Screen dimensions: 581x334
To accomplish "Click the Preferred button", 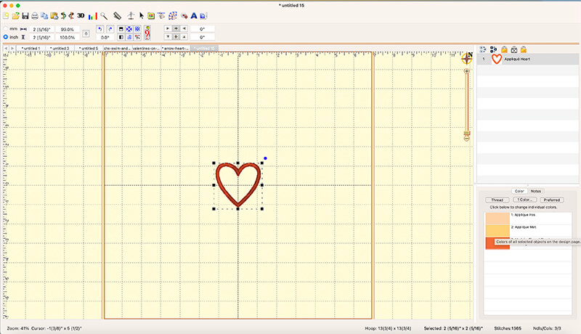I will coord(551,200).
